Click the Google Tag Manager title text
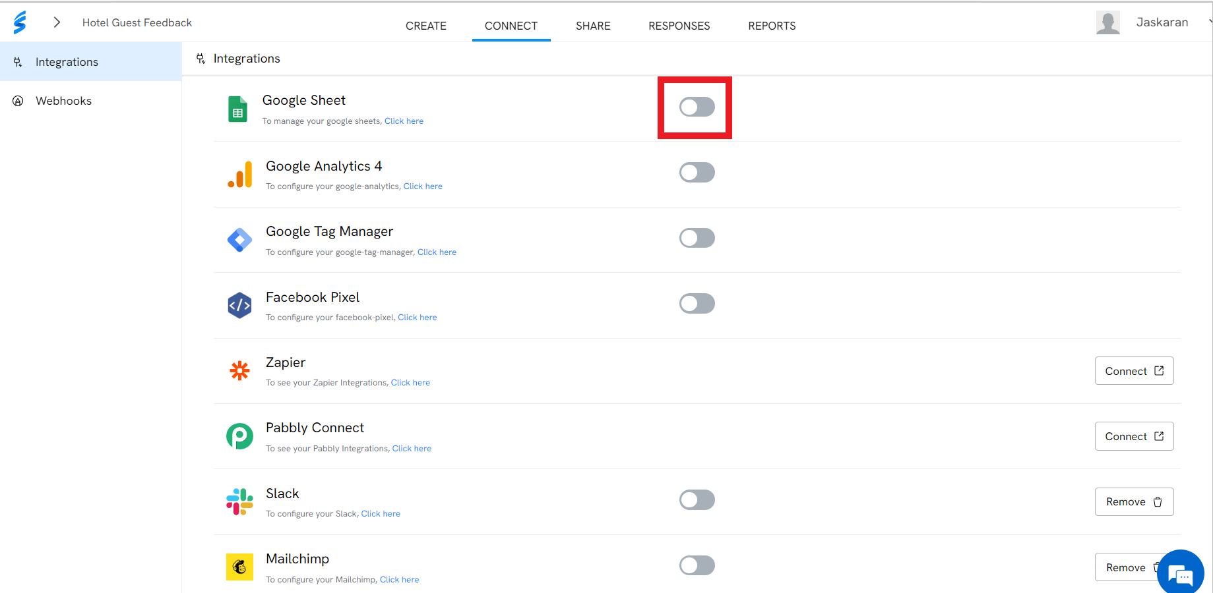The height and width of the screenshot is (593, 1213). (329, 231)
